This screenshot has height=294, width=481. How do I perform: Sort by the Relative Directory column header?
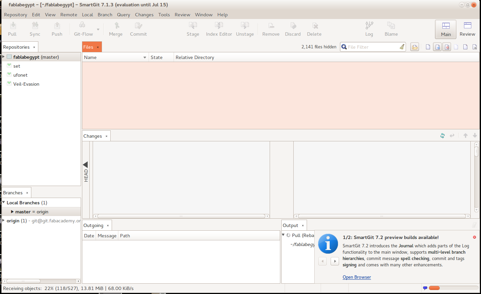[x=327, y=57]
